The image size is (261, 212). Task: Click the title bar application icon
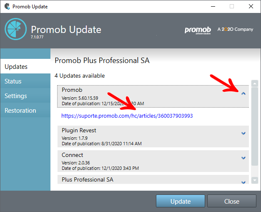click(x=7, y=6)
